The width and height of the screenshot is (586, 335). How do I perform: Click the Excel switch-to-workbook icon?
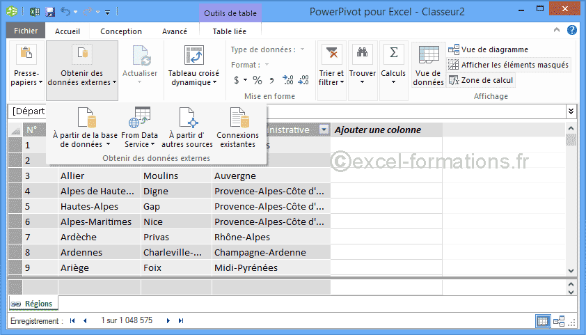tap(35, 12)
